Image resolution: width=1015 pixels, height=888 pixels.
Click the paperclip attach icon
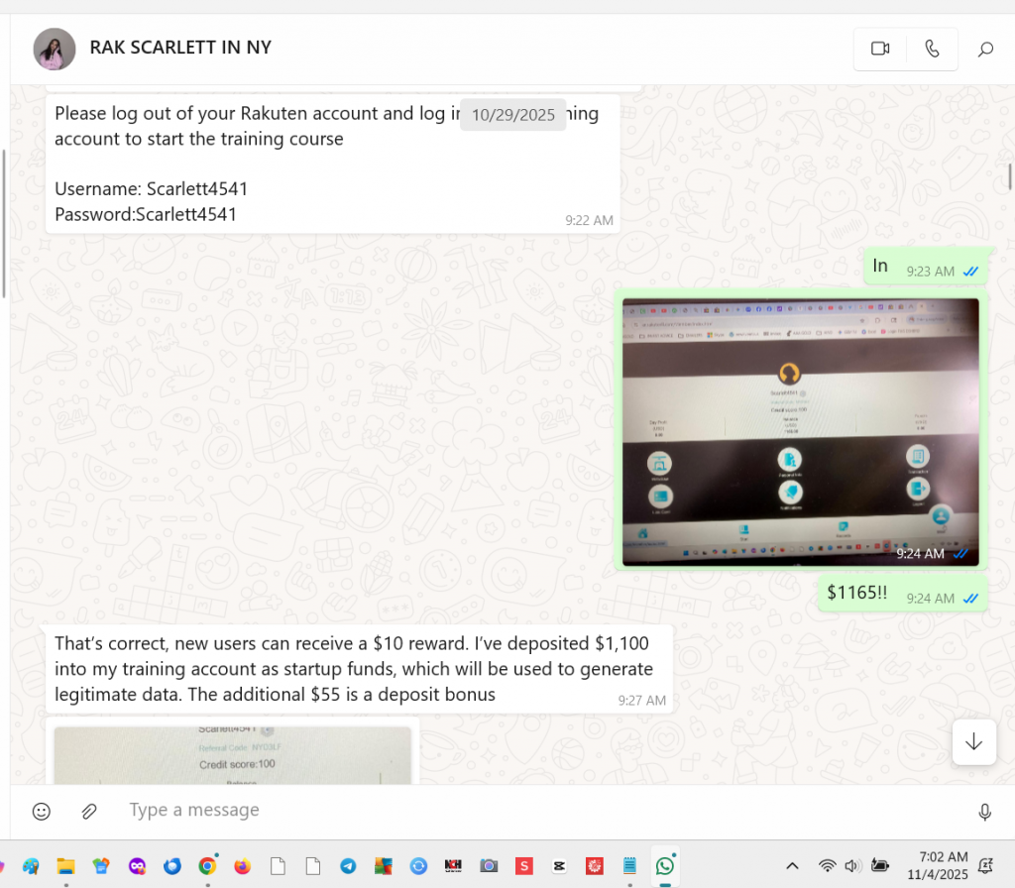tap(89, 811)
